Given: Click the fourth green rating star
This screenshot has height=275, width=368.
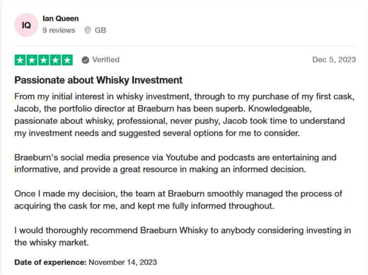Looking at the screenshot, I should pos(55,60).
